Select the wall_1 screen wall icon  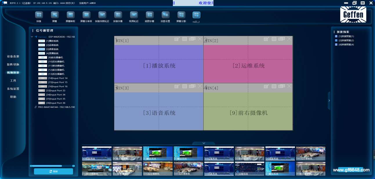(196, 15)
